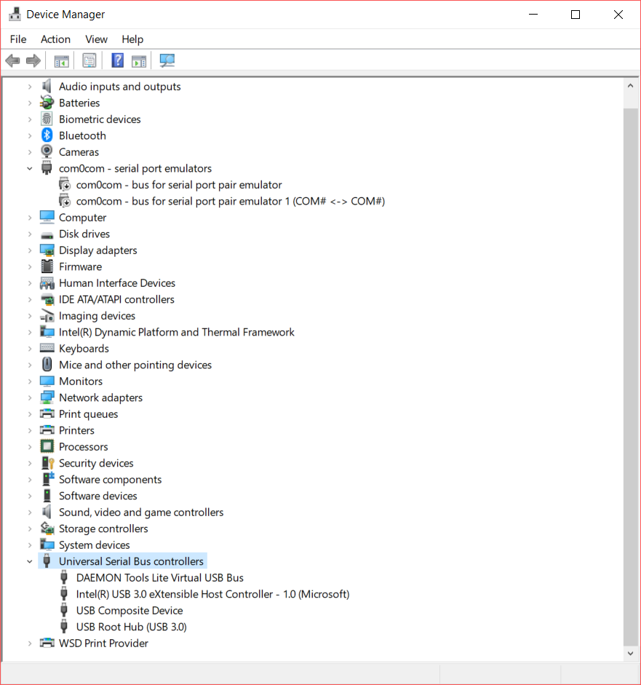This screenshot has height=685, width=641.
Task: Open the Action menu
Action: (55, 39)
